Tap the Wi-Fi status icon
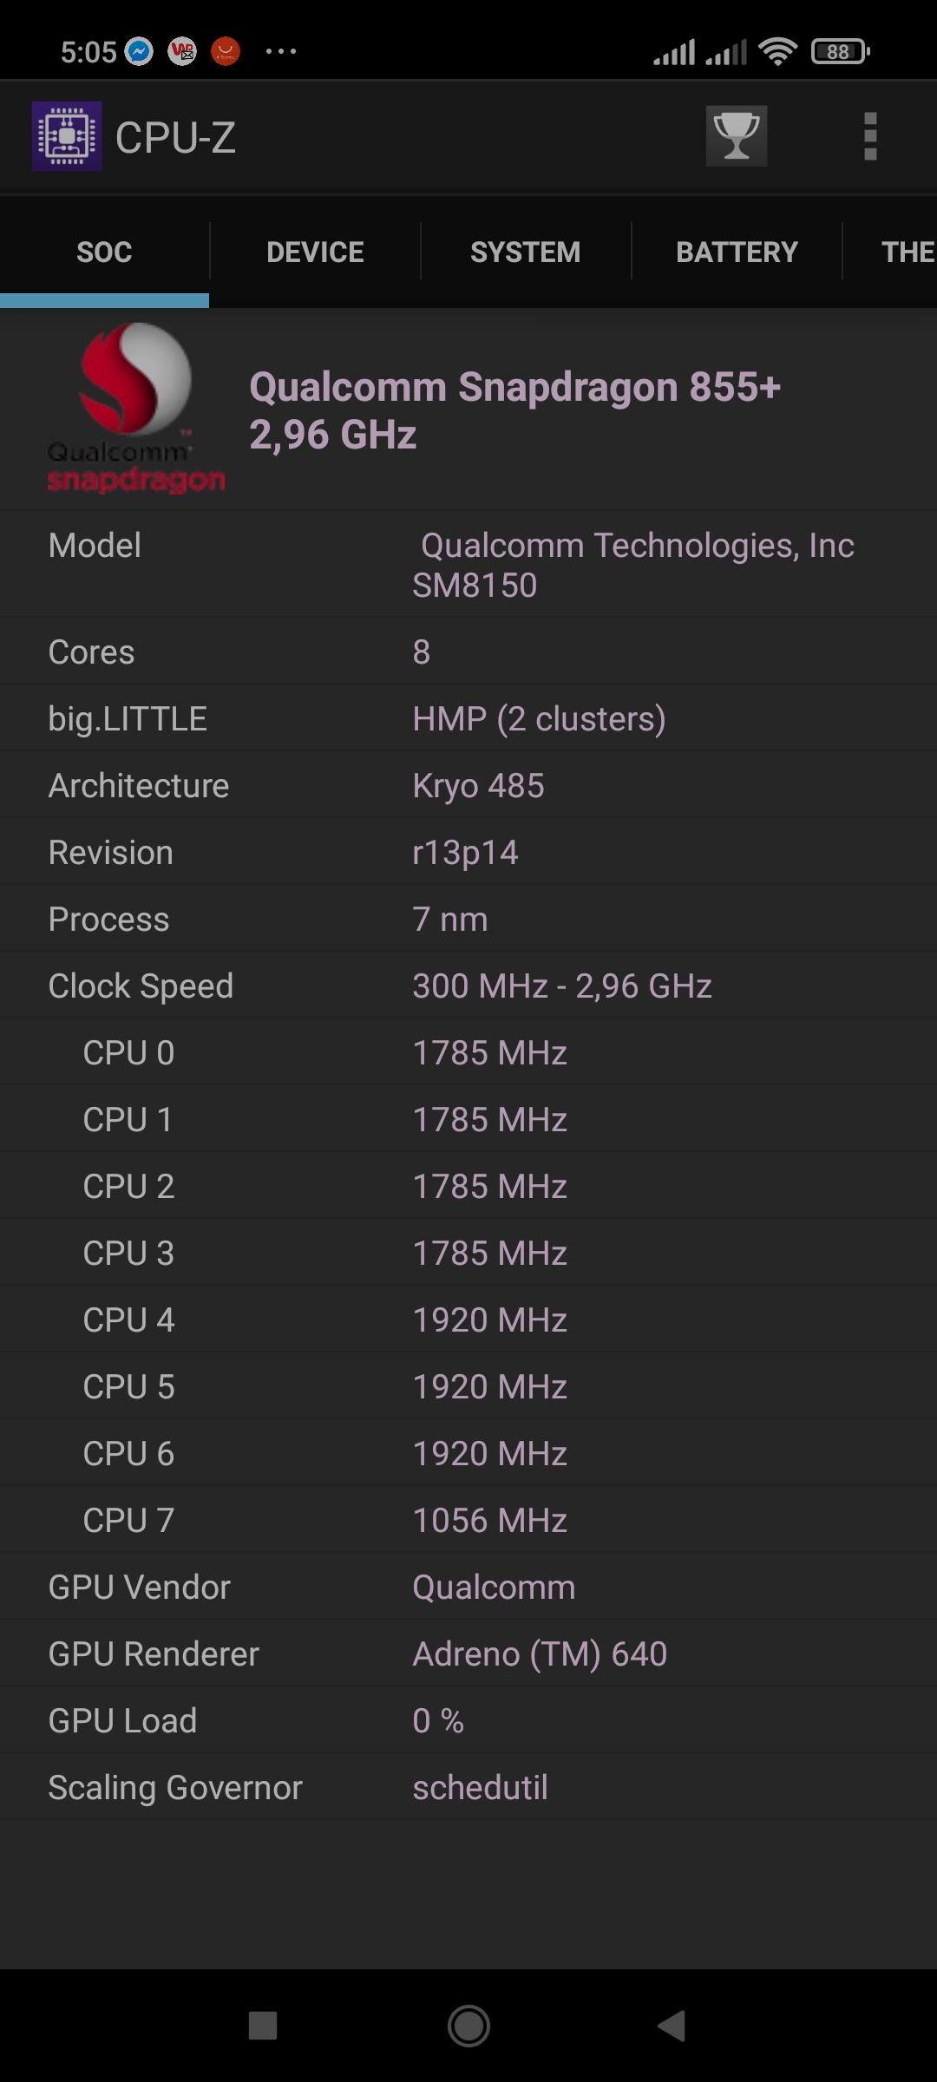 777,52
